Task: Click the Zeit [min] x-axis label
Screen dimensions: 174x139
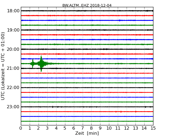Action: (x=87, y=133)
